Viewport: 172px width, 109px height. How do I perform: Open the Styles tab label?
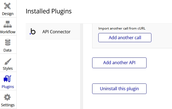(x=8, y=68)
